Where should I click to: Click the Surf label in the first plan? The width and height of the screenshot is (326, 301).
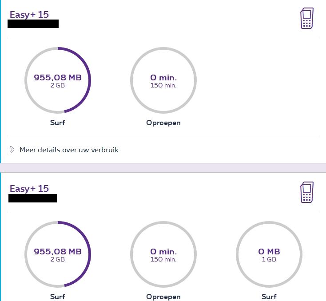tap(58, 123)
